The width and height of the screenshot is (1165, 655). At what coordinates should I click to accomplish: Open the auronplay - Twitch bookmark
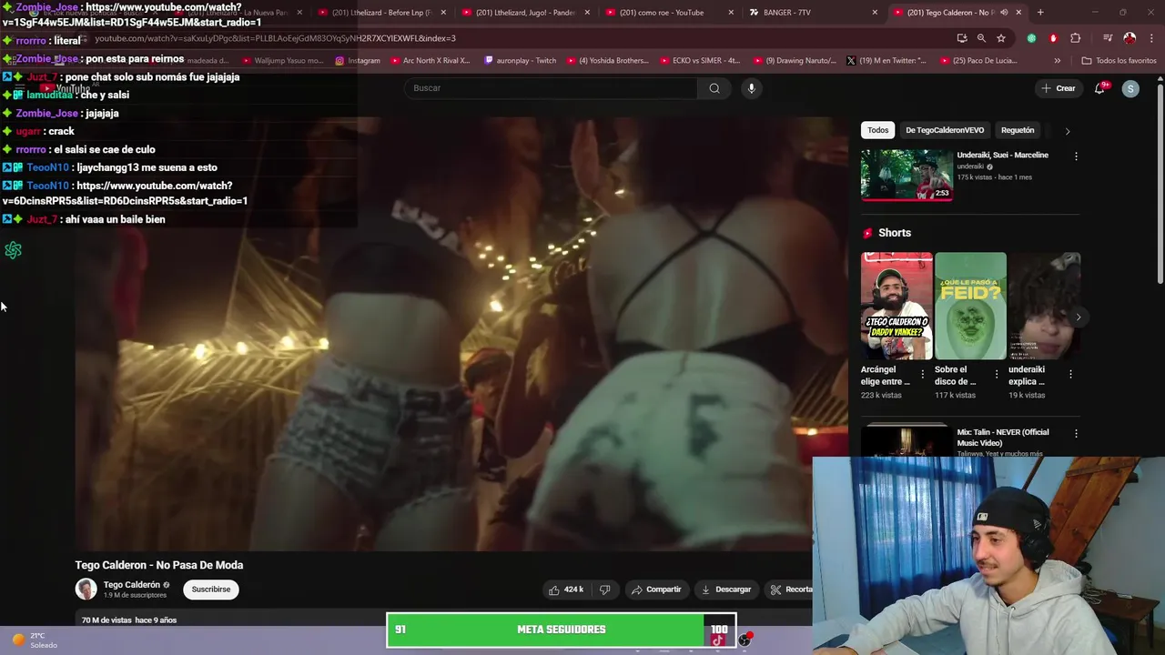[x=521, y=61]
